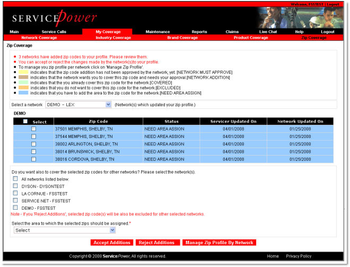Toggle the select-all checkbox in table header
This screenshot has width=350, height=267.
click(25, 121)
